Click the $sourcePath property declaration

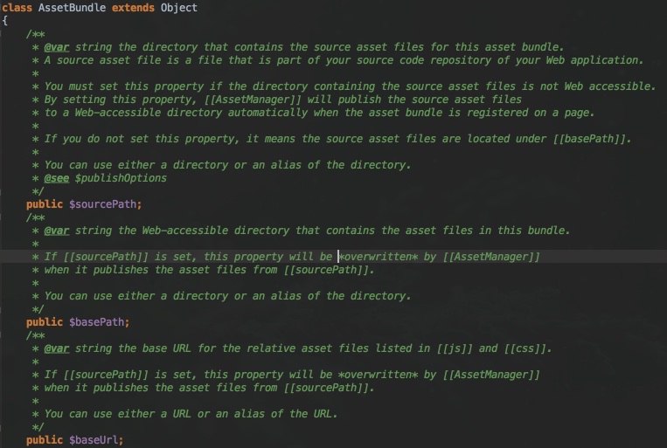[x=104, y=203]
